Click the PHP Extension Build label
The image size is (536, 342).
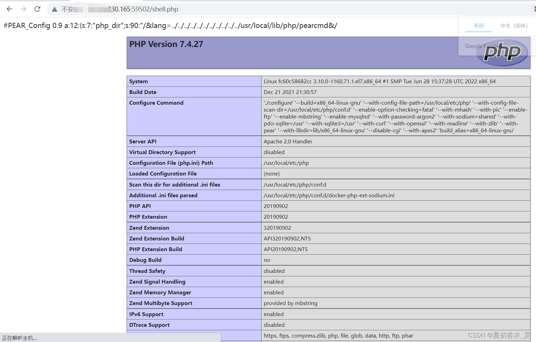(156, 249)
